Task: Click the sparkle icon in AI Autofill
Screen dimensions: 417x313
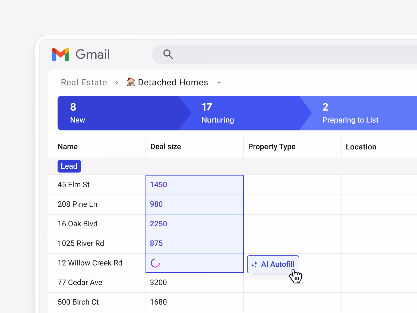Action: pyautogui.click(x=255, y=264)
